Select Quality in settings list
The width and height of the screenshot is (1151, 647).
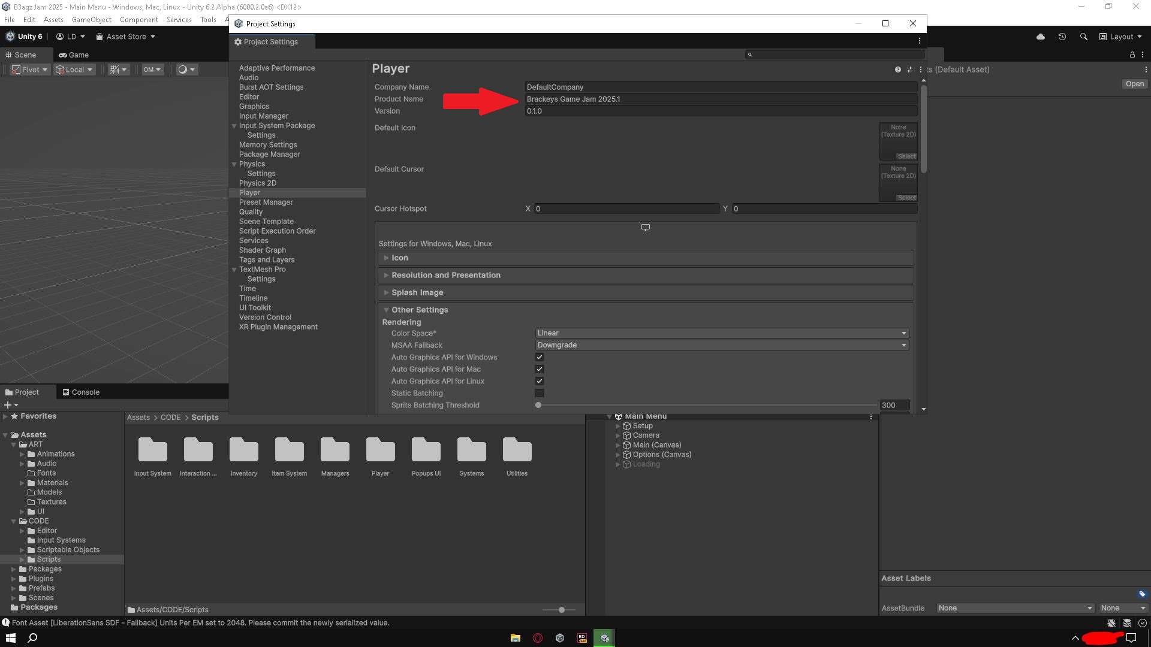pyautogui.click(x=251, y=212)
